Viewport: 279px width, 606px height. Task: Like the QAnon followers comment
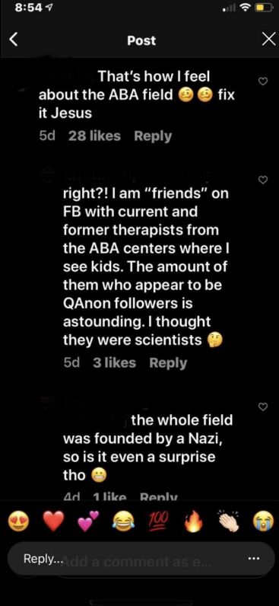click(263, 180)
